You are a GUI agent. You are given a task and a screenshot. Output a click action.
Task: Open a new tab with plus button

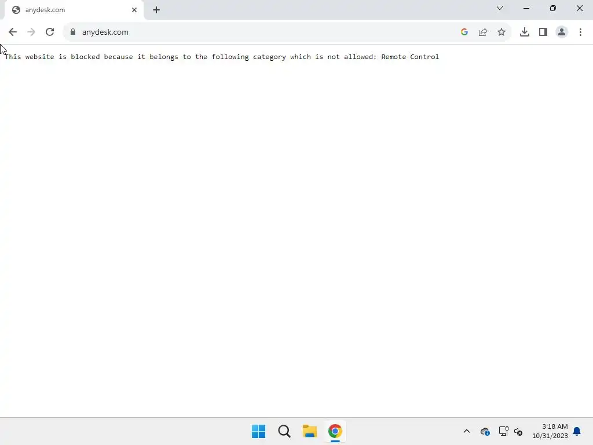coord(156,10)
